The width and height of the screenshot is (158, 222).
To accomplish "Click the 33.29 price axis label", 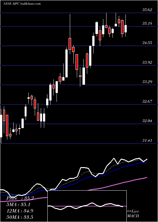I will [147, 82].
